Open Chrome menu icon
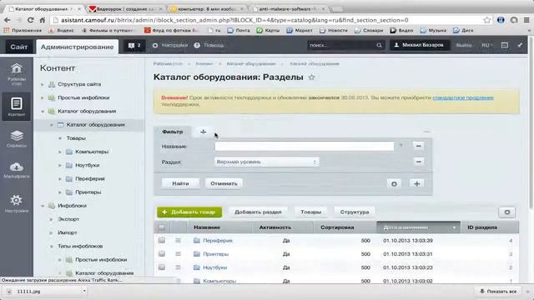 (526, 20)
